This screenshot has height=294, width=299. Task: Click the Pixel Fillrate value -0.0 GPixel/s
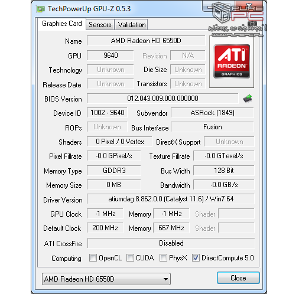[114, 156]
